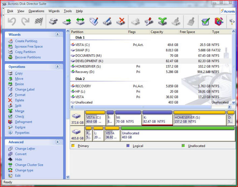Click Defragment in the Operations panel

click(24, 122)
